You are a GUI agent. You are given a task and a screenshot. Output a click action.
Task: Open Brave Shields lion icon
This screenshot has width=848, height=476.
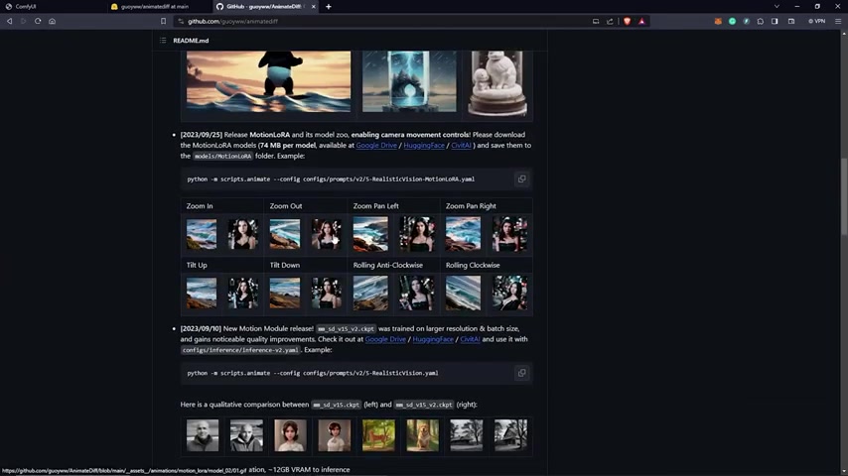(627, 21)
